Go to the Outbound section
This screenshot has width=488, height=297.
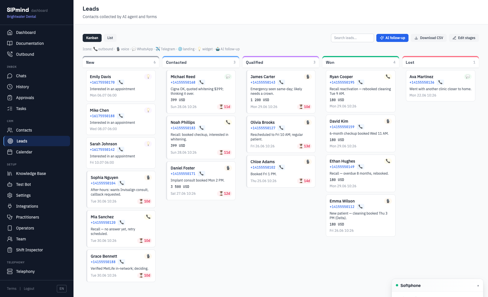pyautogui.click(x=37, y=54)
